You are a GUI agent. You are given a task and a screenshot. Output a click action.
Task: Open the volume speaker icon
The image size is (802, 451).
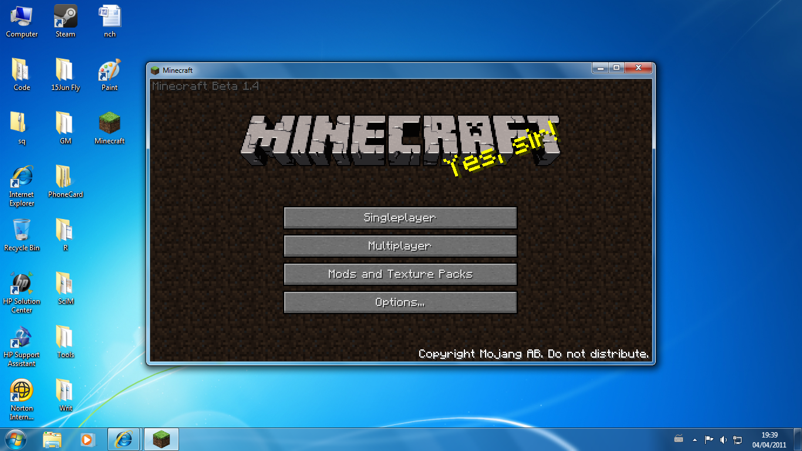(723, 439)
